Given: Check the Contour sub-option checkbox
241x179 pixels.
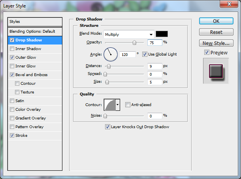Looking at the screenshot, I should point(17,84).
